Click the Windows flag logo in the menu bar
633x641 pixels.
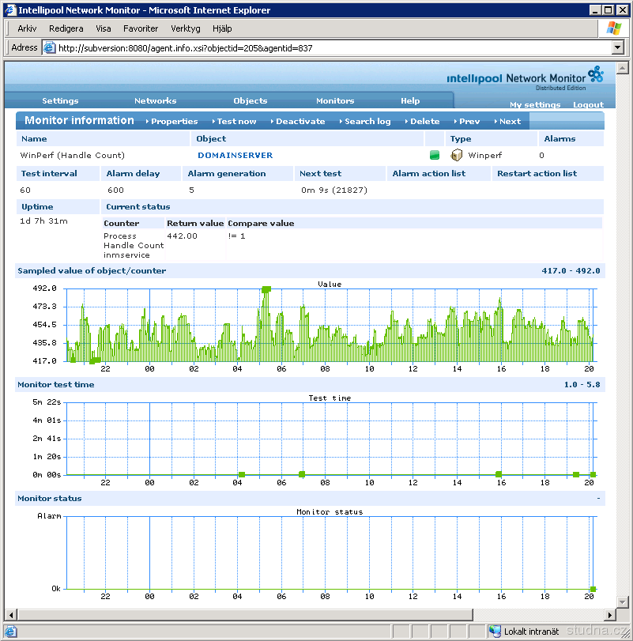tap(613, 28)
